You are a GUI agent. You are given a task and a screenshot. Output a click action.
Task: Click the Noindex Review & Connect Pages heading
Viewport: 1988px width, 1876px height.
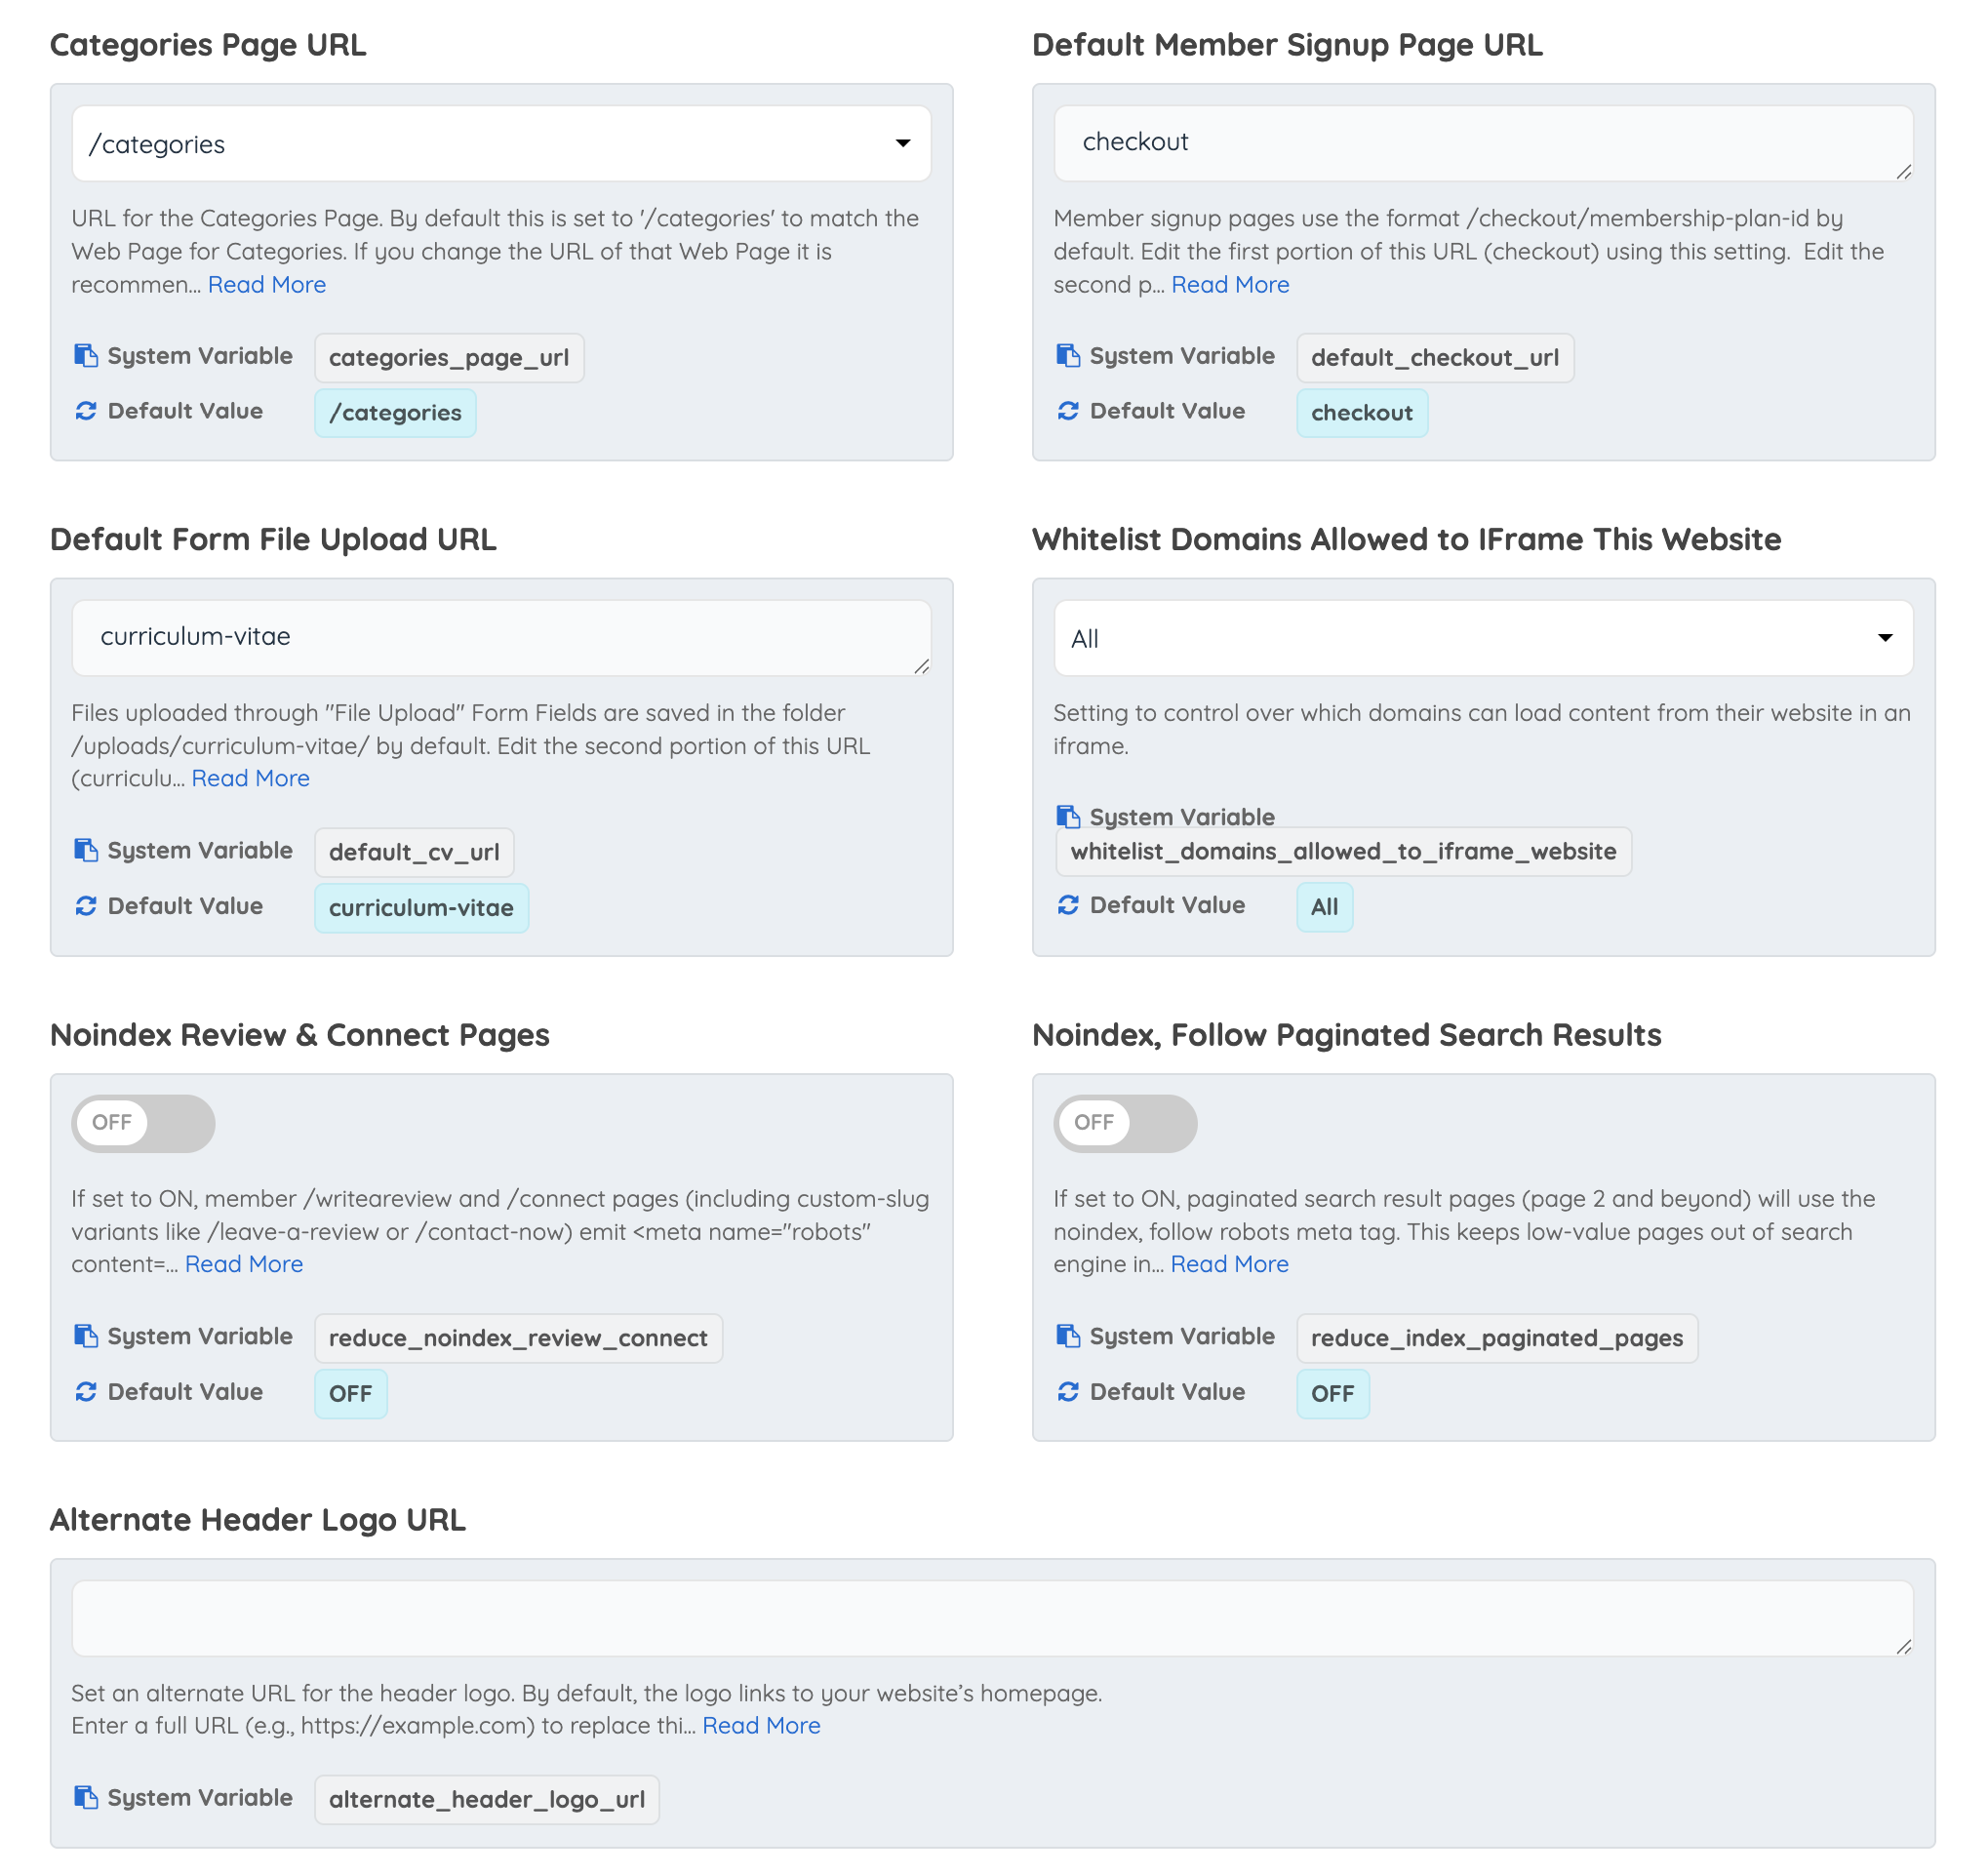tap(300, 1035)
